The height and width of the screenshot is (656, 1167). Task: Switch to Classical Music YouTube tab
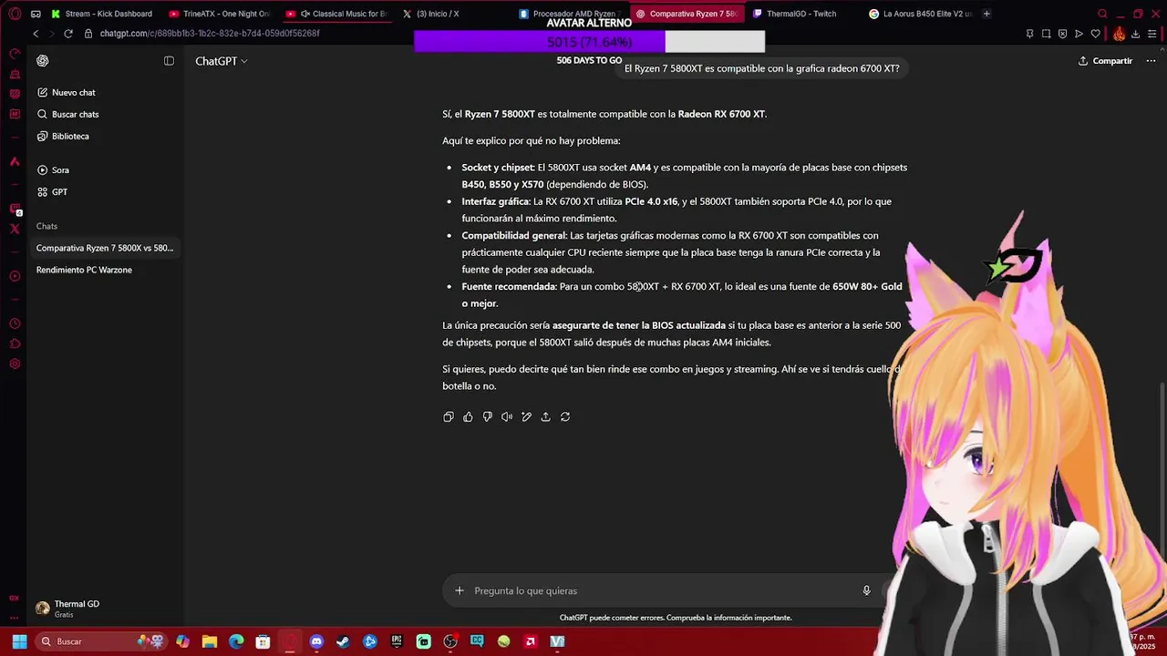(336, 14)
